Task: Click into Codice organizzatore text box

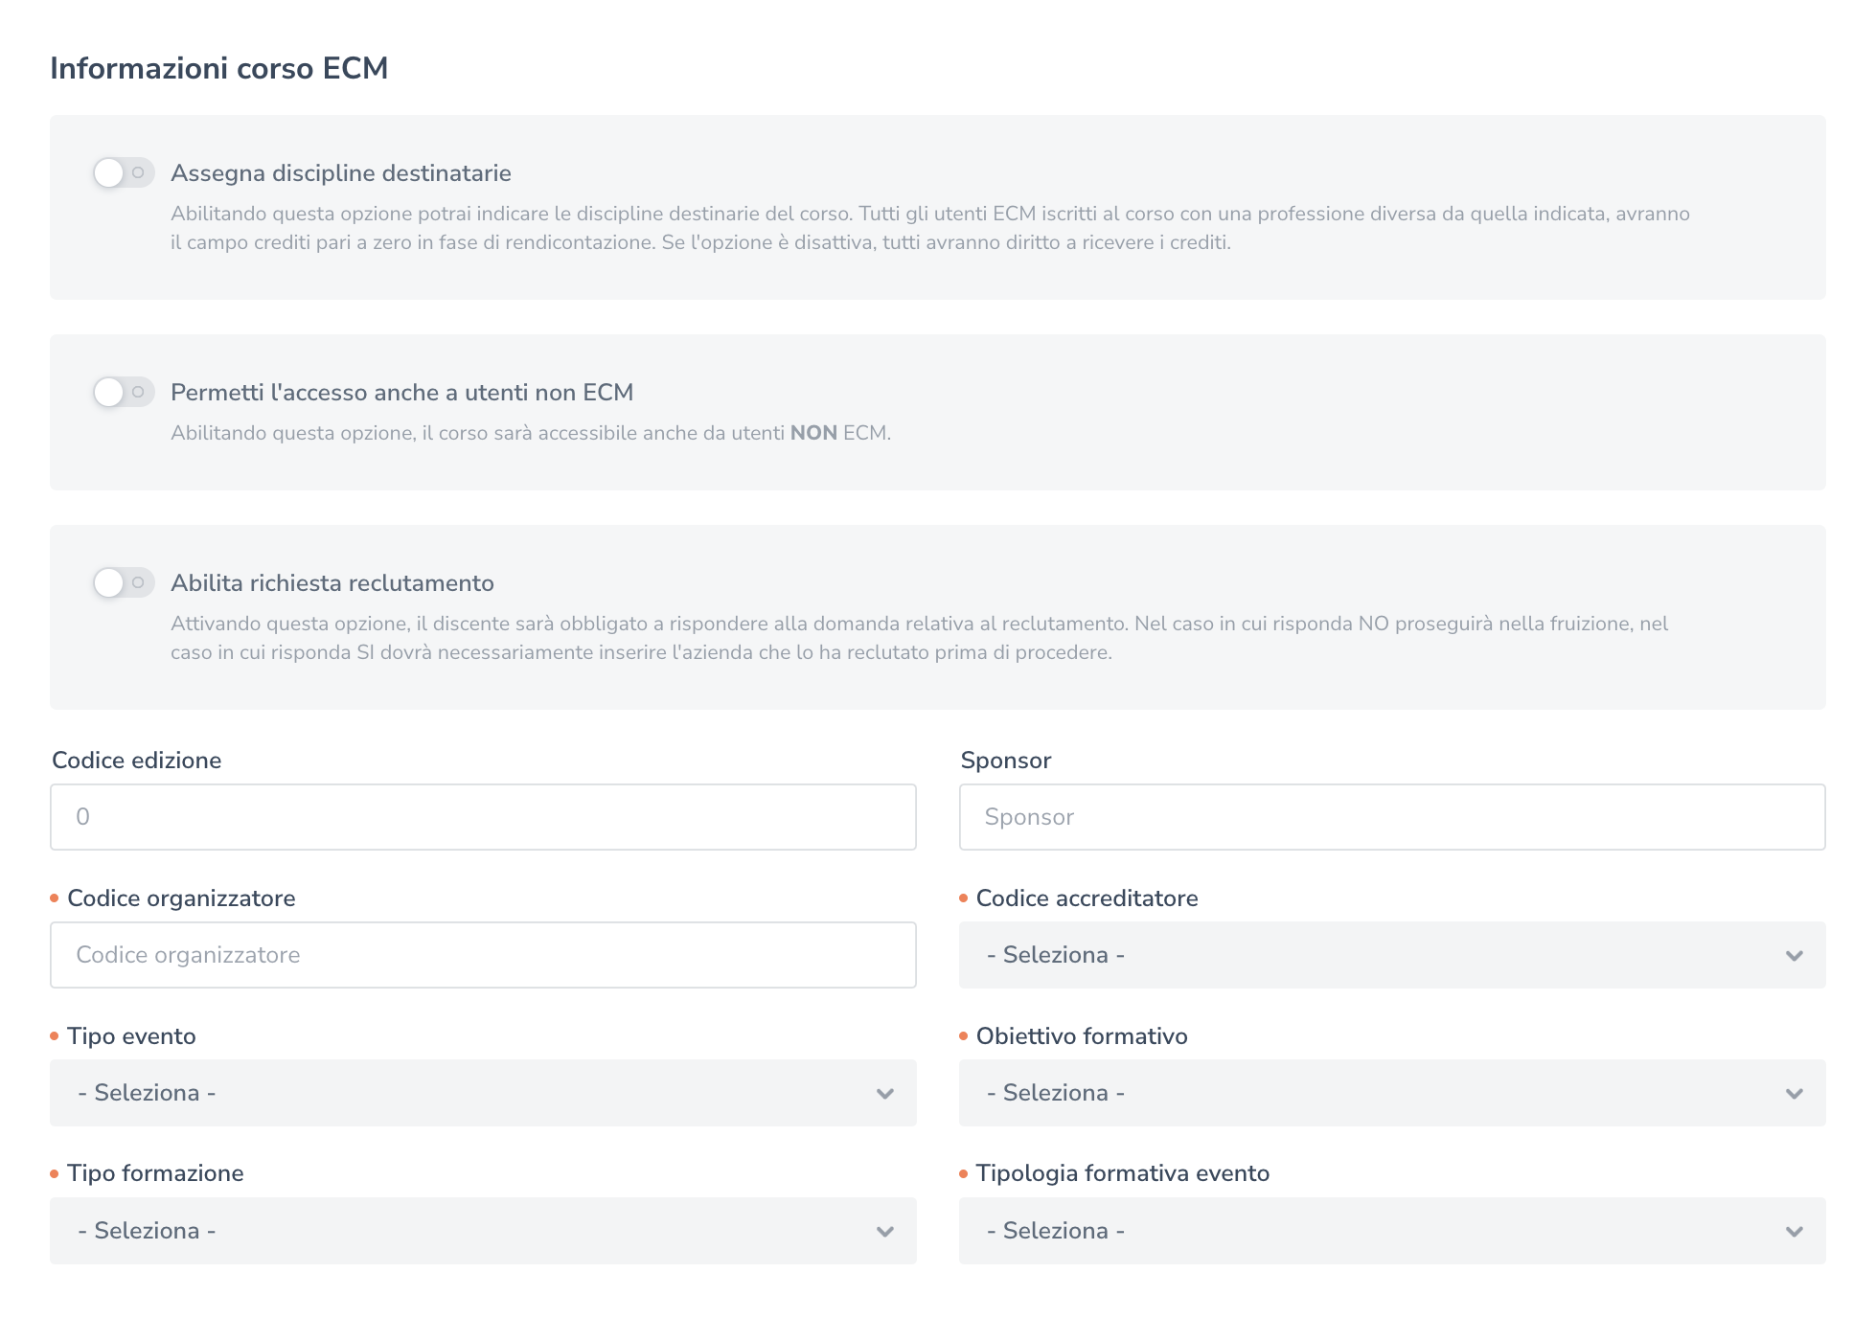Action: 483,955
